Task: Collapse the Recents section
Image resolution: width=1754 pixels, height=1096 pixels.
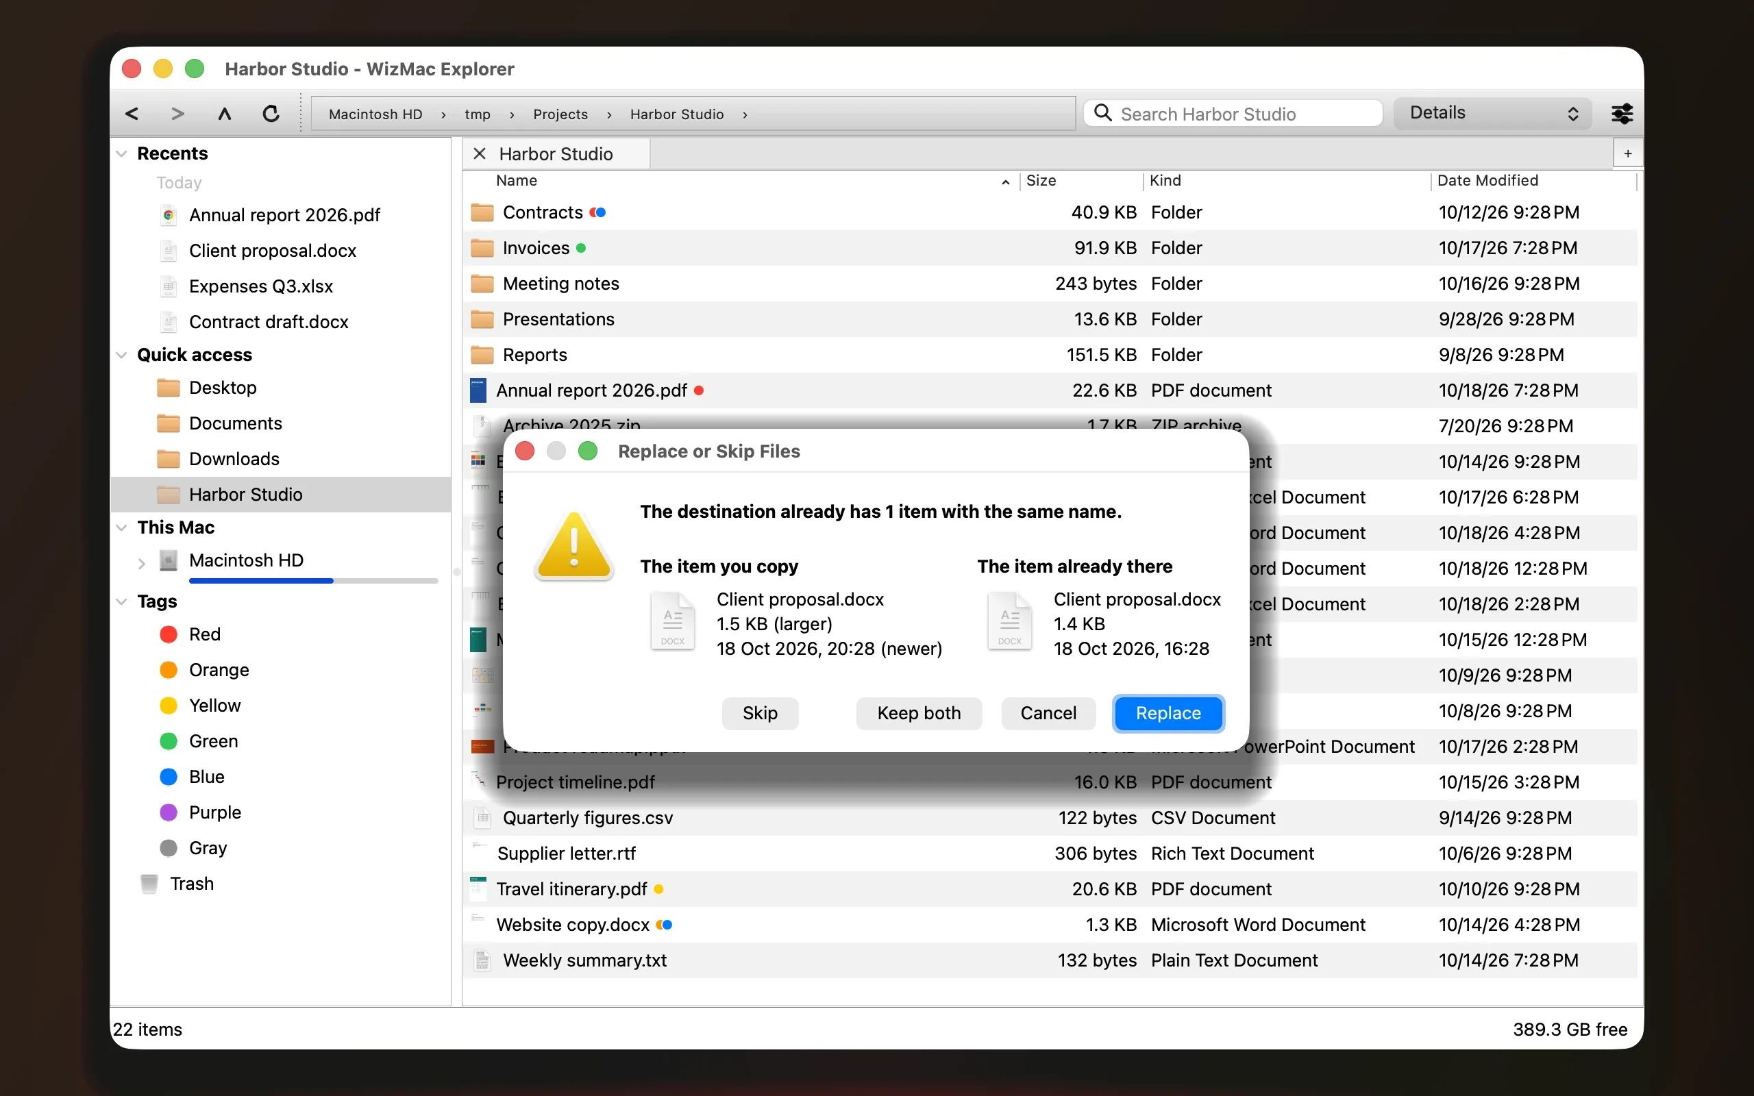Action: pos(122,153)
